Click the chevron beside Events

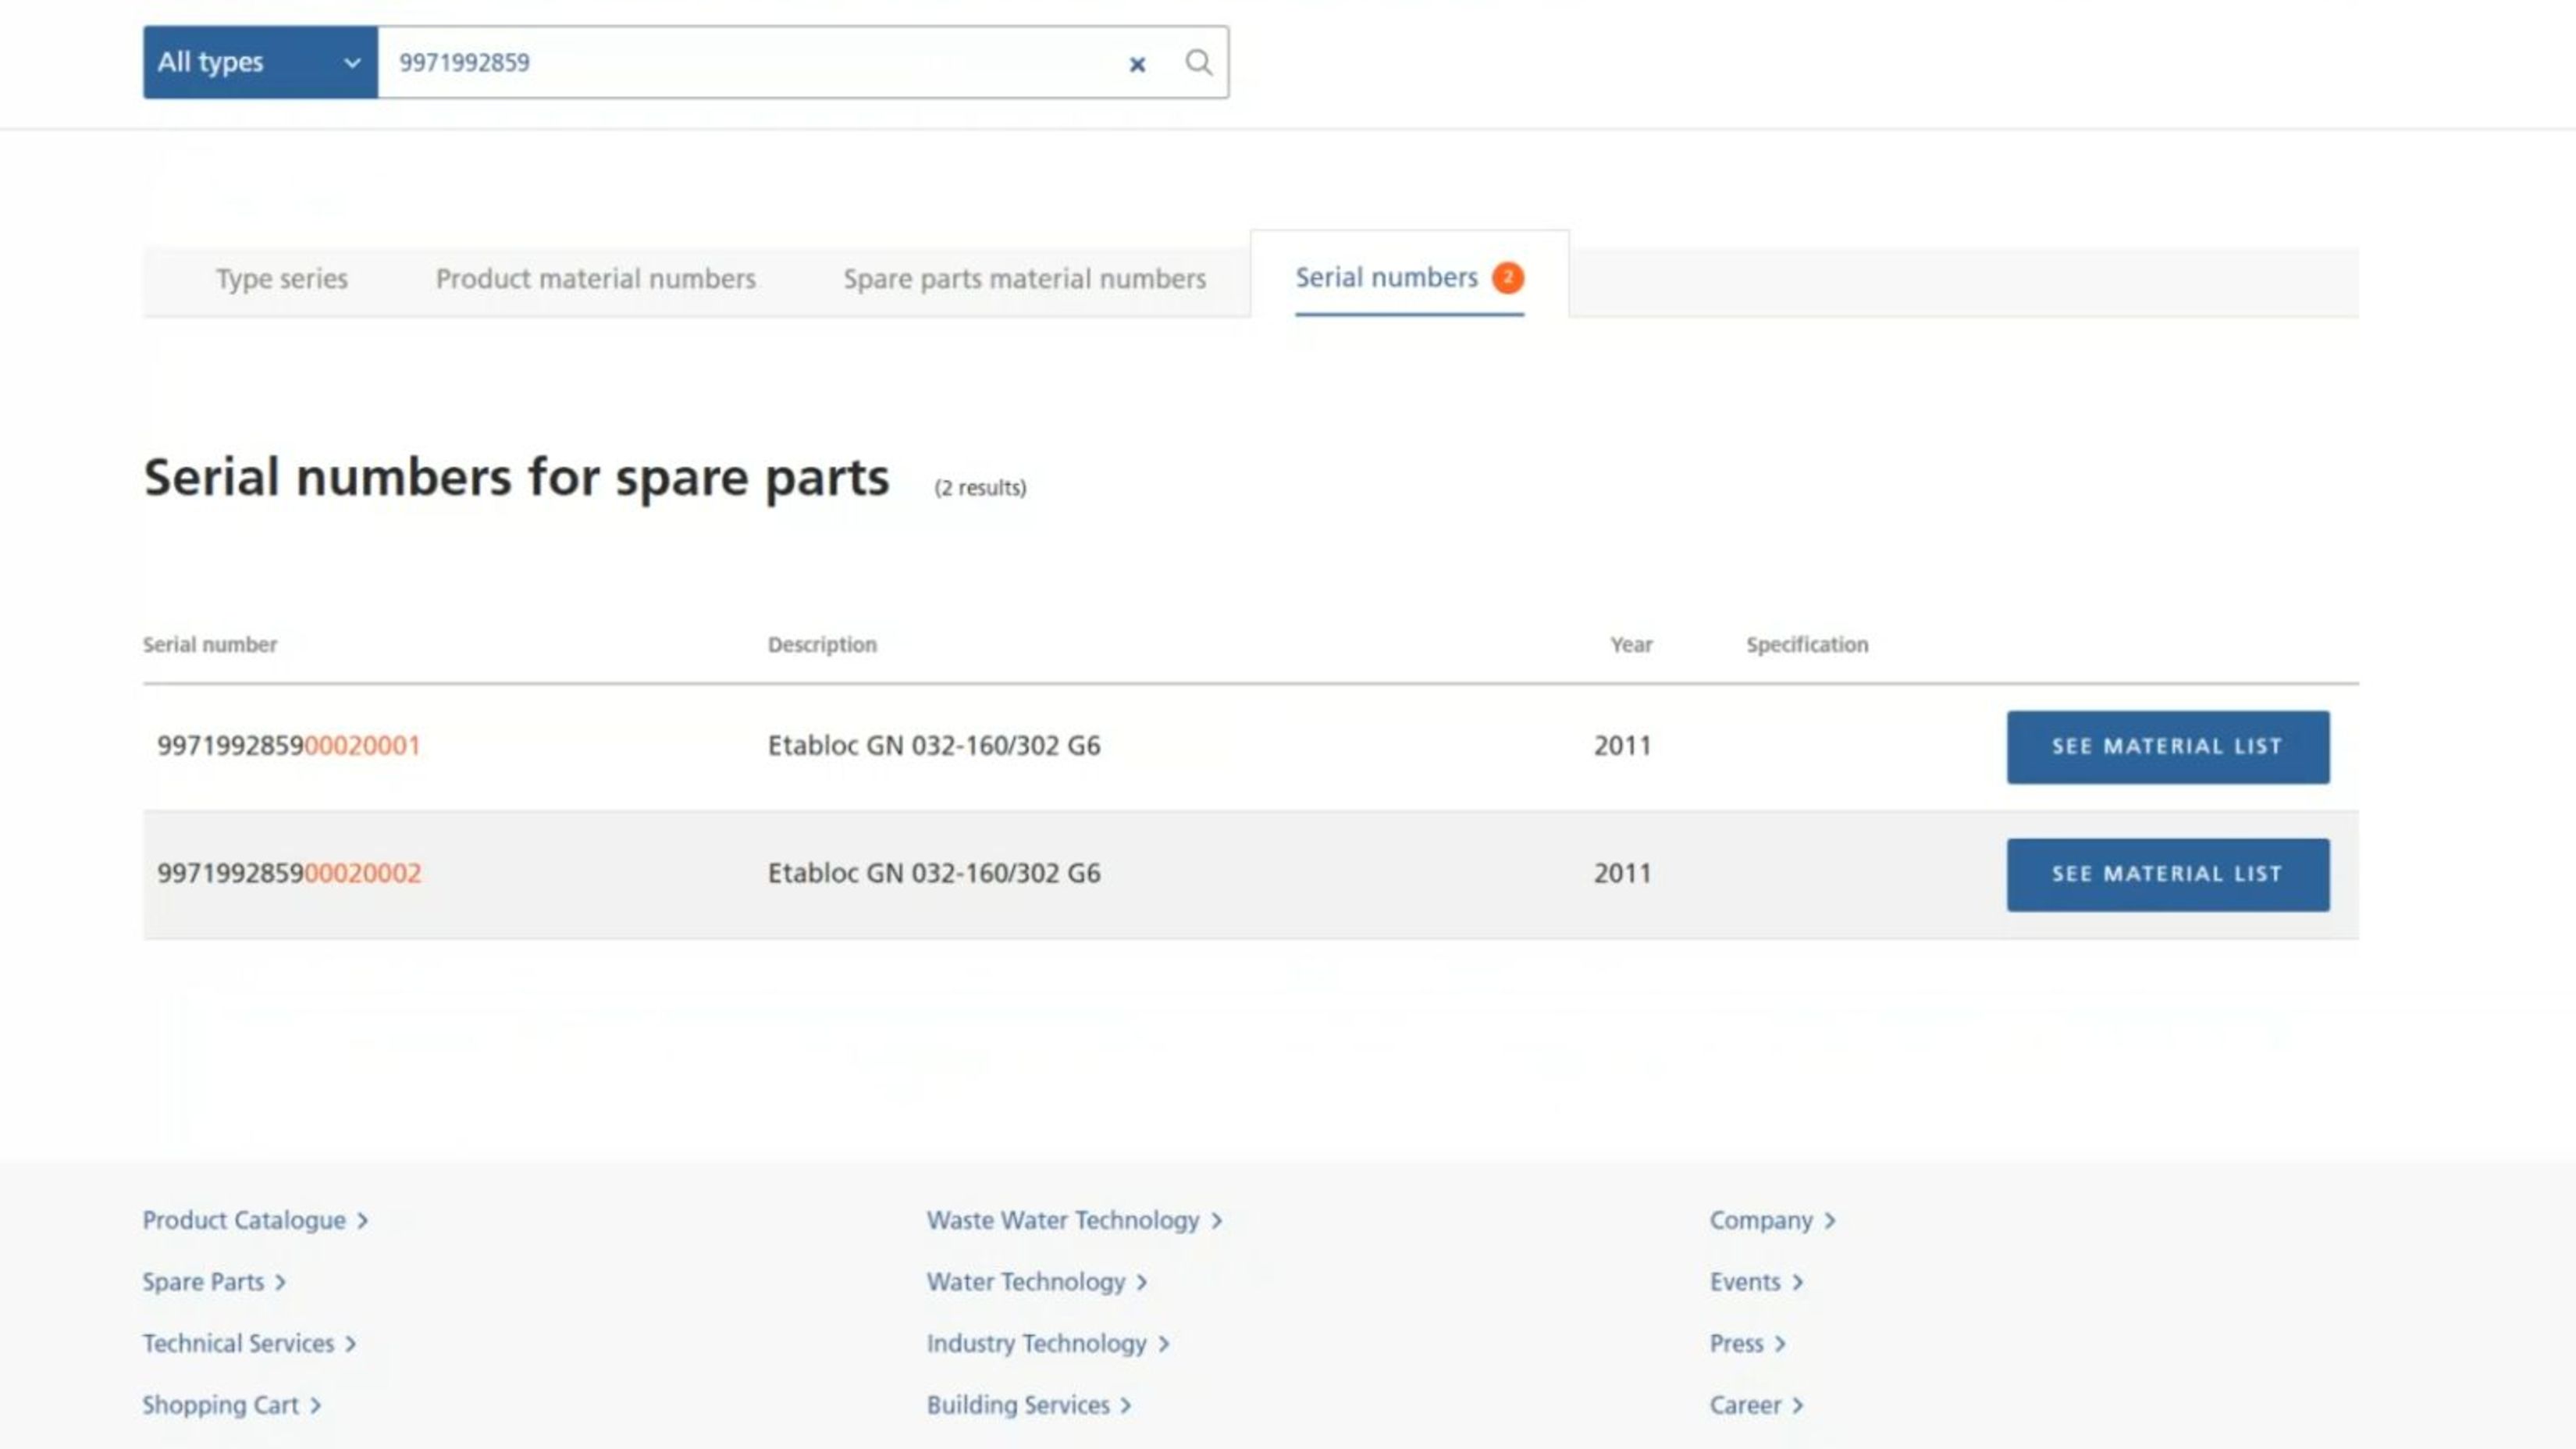pyautogui.click(x=1799, y=1282)
